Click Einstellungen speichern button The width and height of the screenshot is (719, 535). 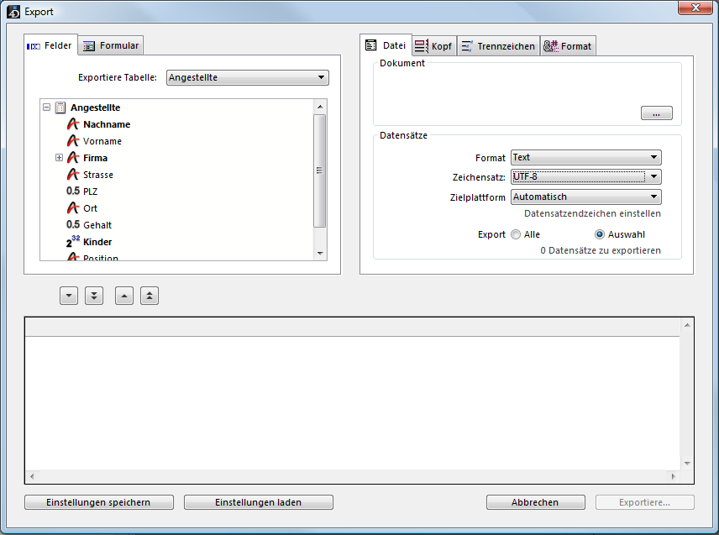(x=99, y=502)
